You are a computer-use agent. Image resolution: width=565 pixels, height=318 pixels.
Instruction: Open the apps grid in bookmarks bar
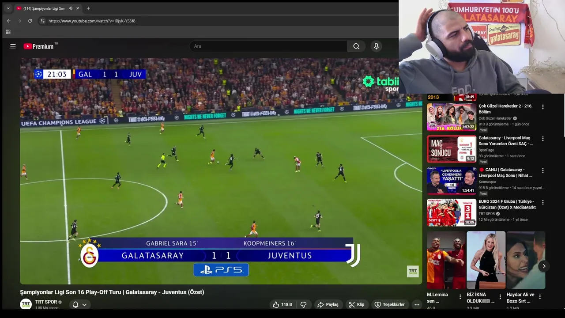[x=8, y=32]
